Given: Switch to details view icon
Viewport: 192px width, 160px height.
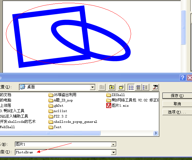Looking at the screenshot, I should click(x=138, y=87).
